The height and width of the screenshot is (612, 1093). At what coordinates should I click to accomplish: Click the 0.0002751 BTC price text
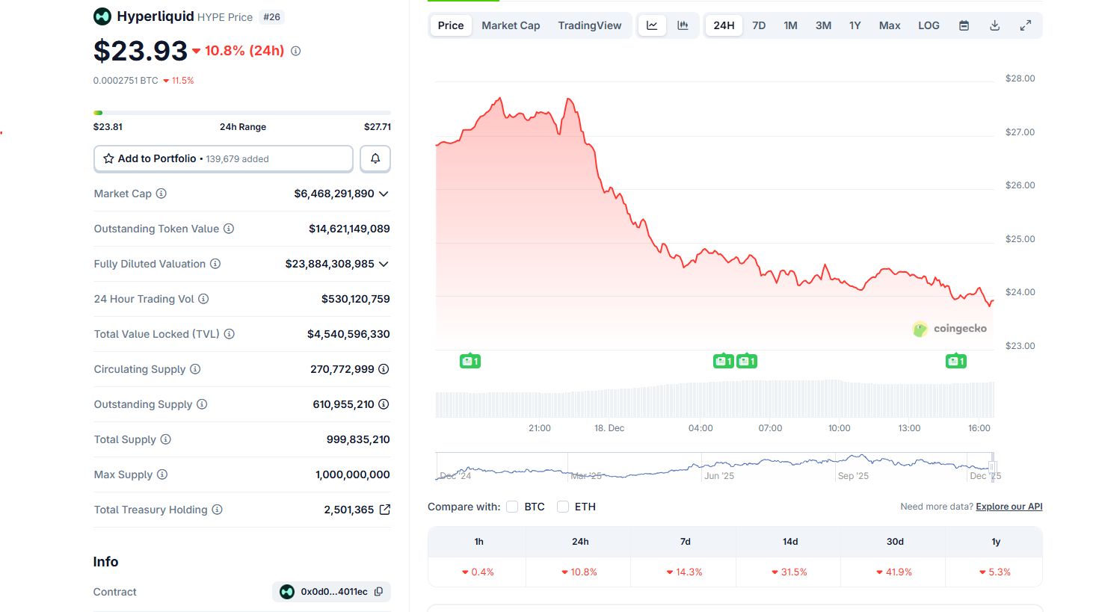coord(126,81)
